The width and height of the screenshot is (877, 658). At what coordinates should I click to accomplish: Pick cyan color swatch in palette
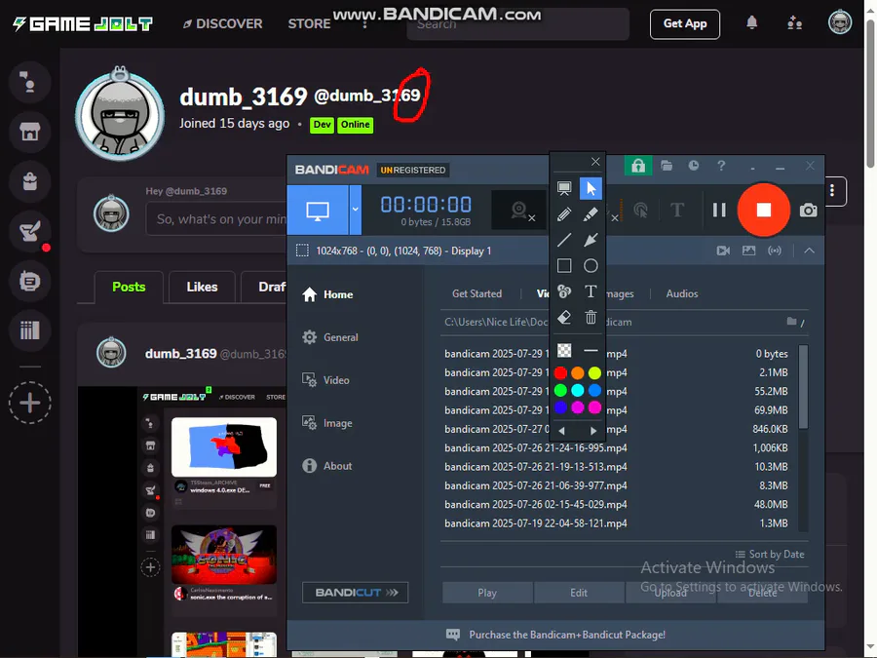click(578, 390)
